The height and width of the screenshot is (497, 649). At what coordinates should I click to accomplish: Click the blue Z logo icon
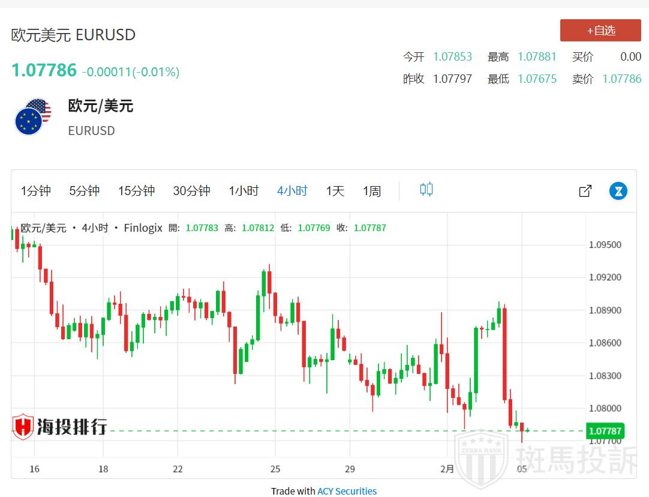[x=618, y=191]
